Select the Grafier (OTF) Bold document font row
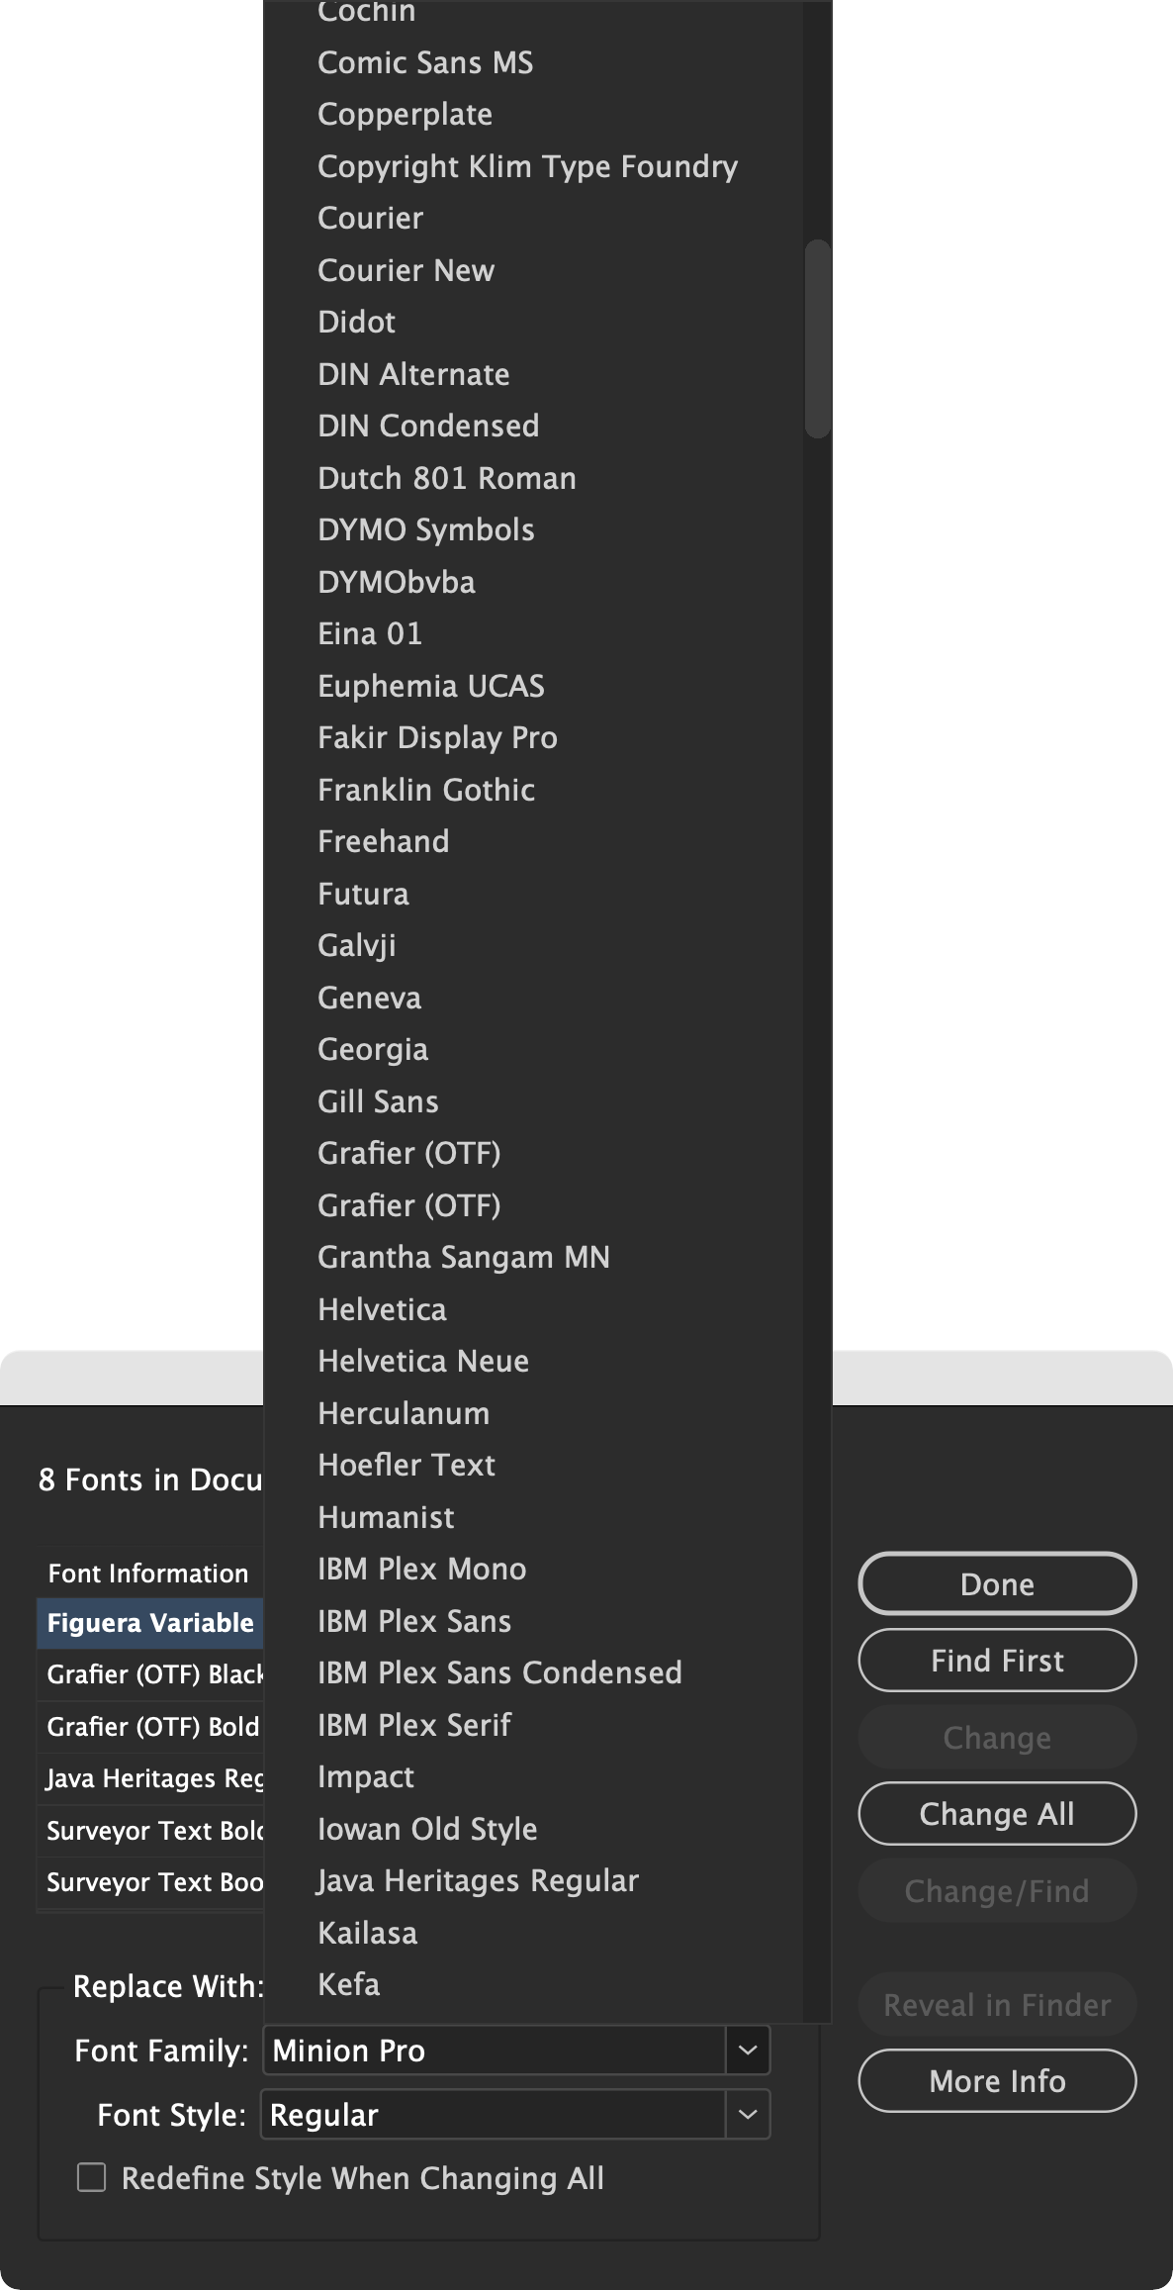 152,1726
